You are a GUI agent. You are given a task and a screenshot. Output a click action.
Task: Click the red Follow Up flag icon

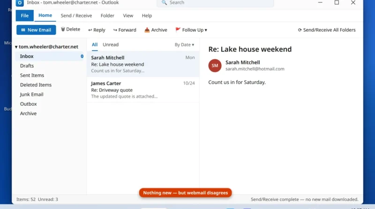178,30
